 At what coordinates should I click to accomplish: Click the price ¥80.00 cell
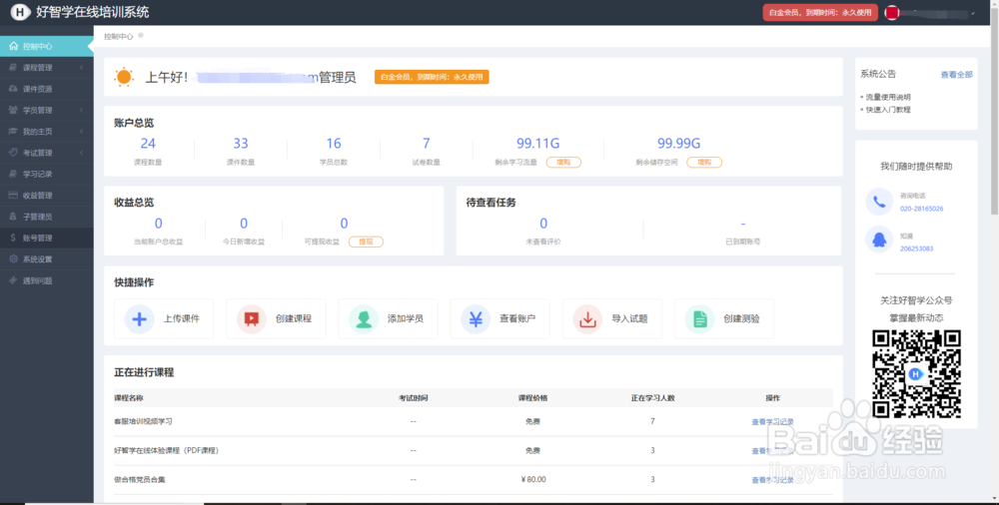533,479
